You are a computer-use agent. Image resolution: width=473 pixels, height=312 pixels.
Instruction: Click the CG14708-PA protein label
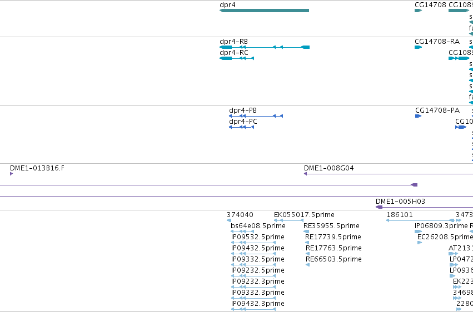437,110
